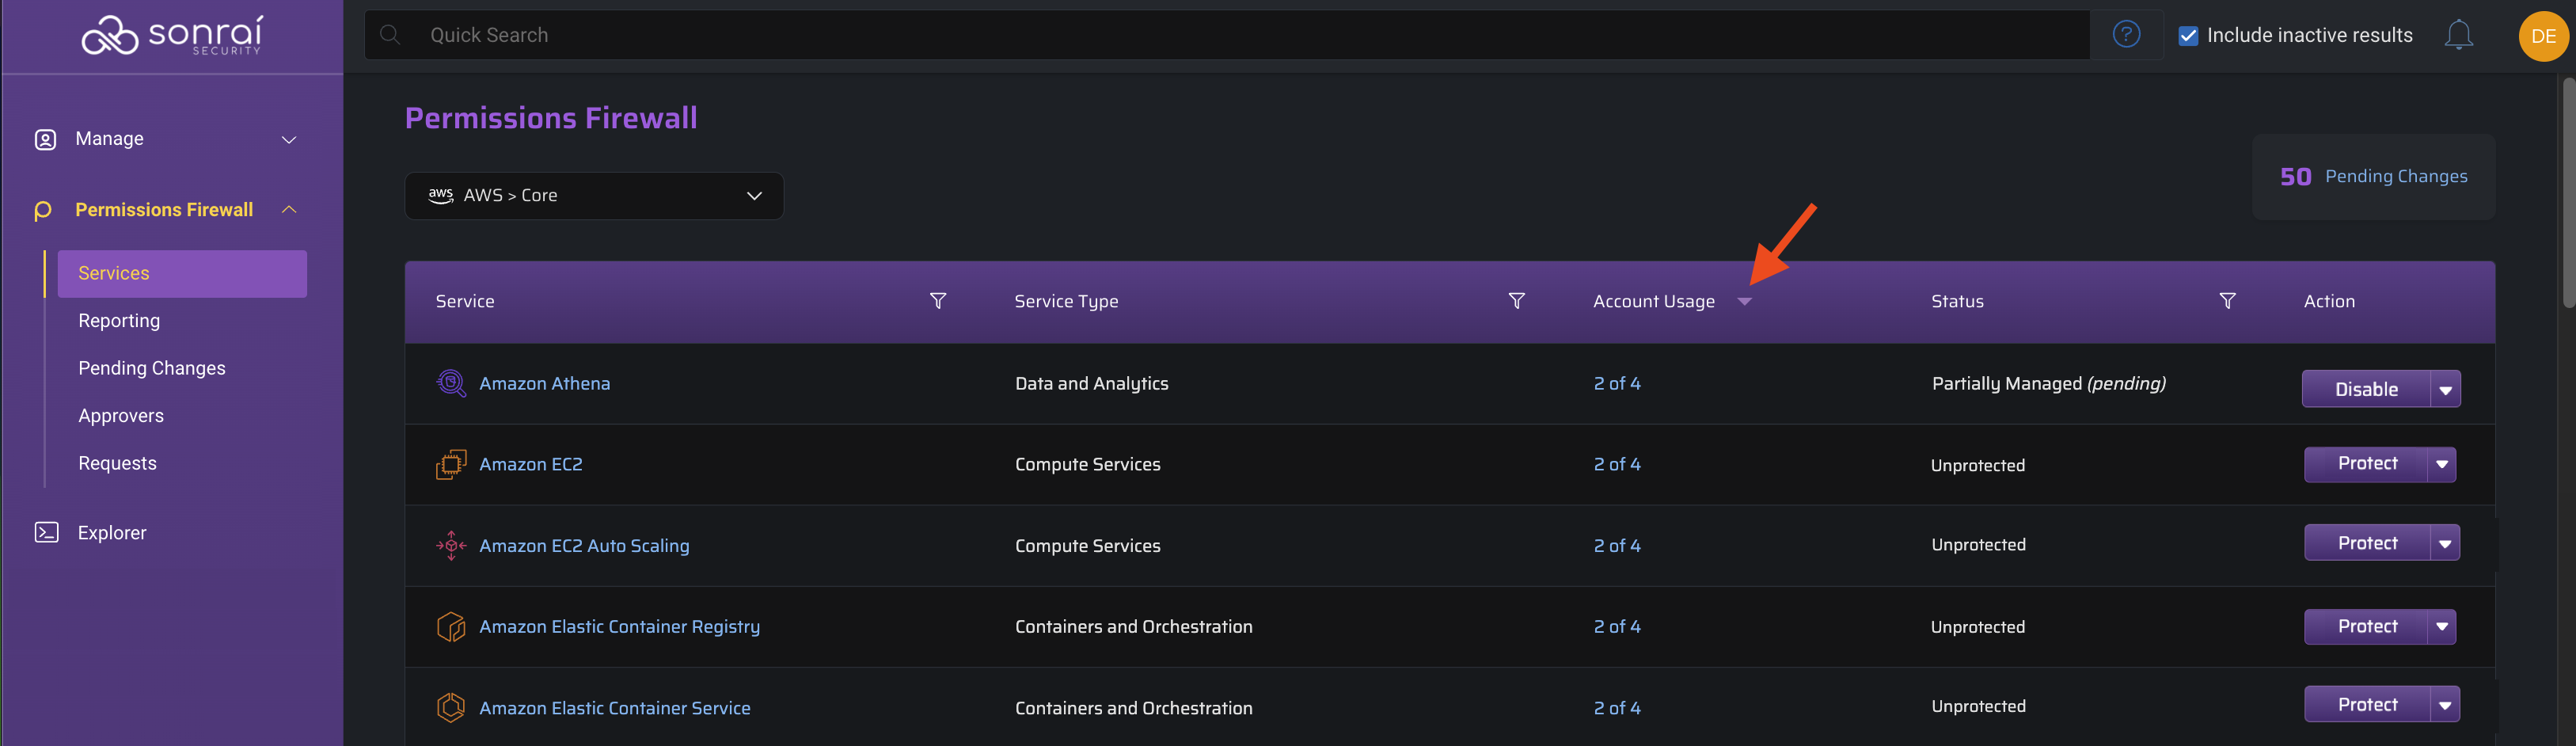Image resolution: width=2576 pixels, height=746 pixels.
Task: Protect Amazon Elastic Container Service
Action: (2367, 705)
